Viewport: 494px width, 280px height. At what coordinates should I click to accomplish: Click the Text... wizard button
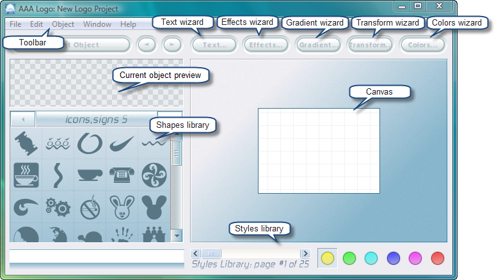pos(214,45)
